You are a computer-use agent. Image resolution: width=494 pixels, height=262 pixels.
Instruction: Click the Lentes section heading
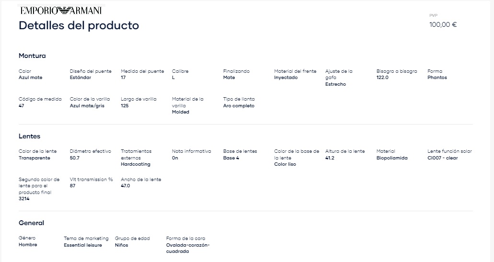pyautogui.click(x=29, y=137)
